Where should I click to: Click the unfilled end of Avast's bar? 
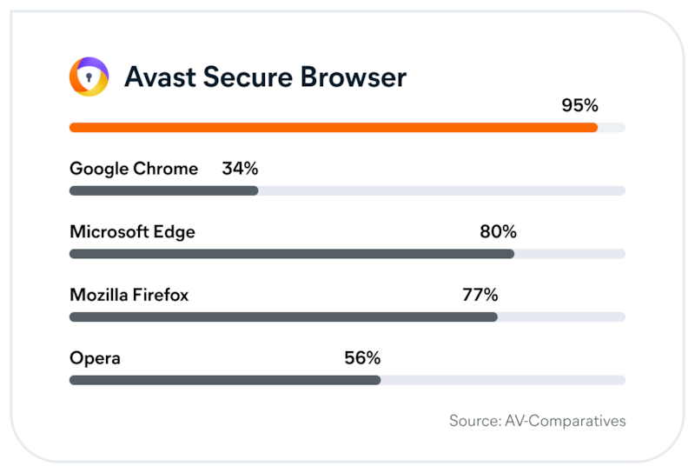click(612, 128)
